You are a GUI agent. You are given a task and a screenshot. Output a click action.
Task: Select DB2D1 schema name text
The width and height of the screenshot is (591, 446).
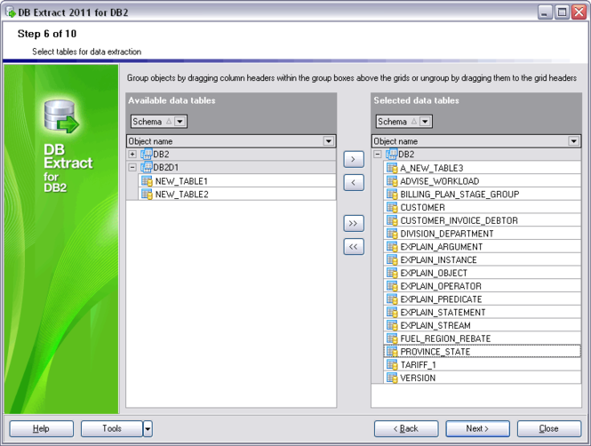(x=166, y=167)
